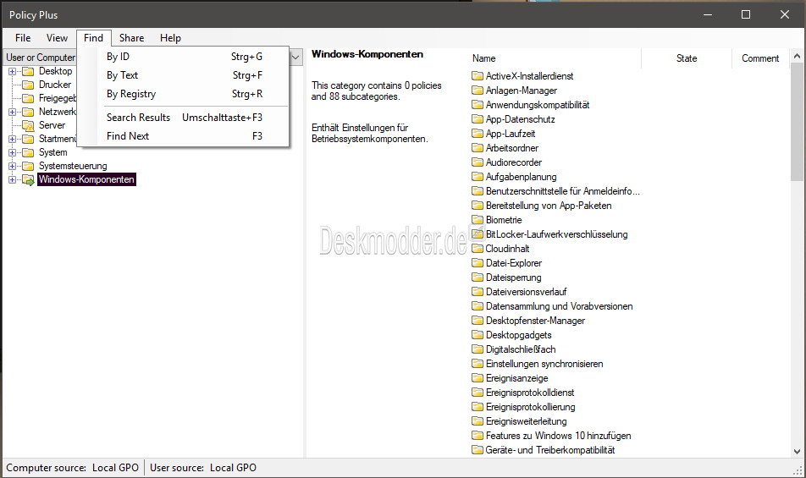Click User source: Local GPO status text
806x478 pixels.
(x=203, y=468)
